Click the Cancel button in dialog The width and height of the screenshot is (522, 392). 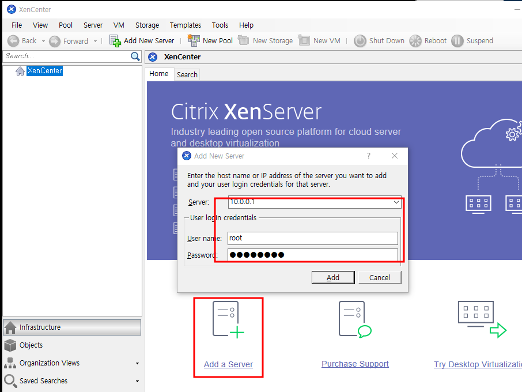[x=380, y=277]
